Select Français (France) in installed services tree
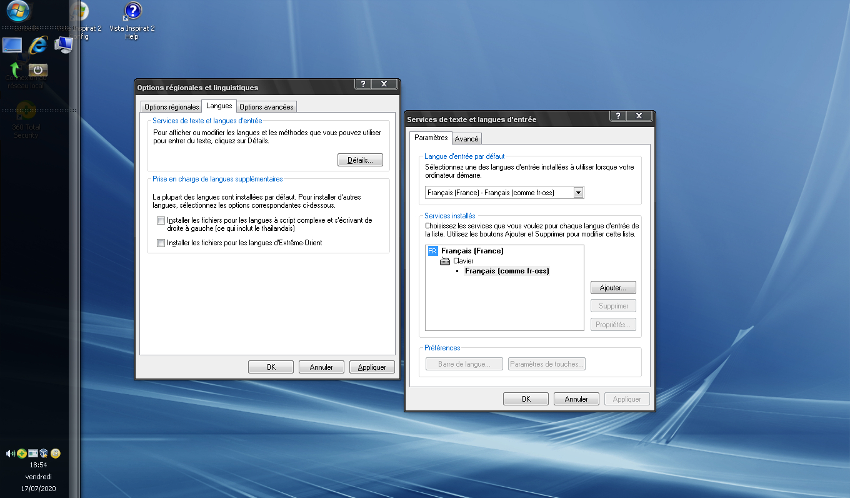850x498 pixels. pyautogui.click(x=472, y=251)
